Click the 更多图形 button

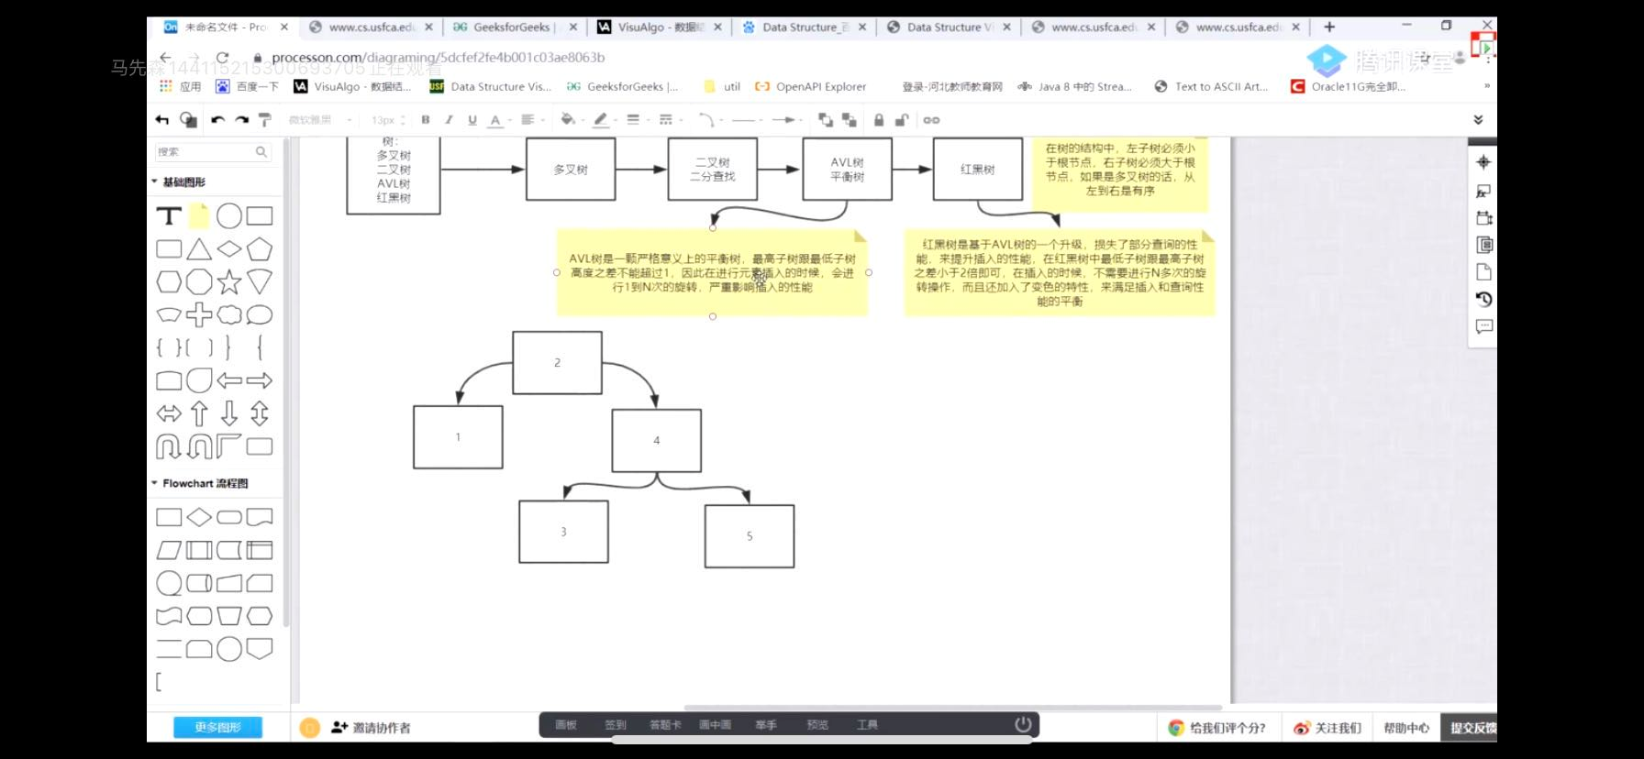click(x=217, y=727)
